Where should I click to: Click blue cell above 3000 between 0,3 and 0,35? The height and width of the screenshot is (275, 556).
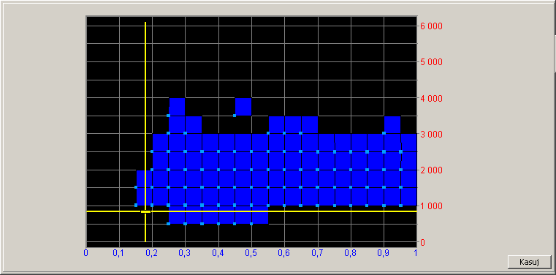(194, 124)
